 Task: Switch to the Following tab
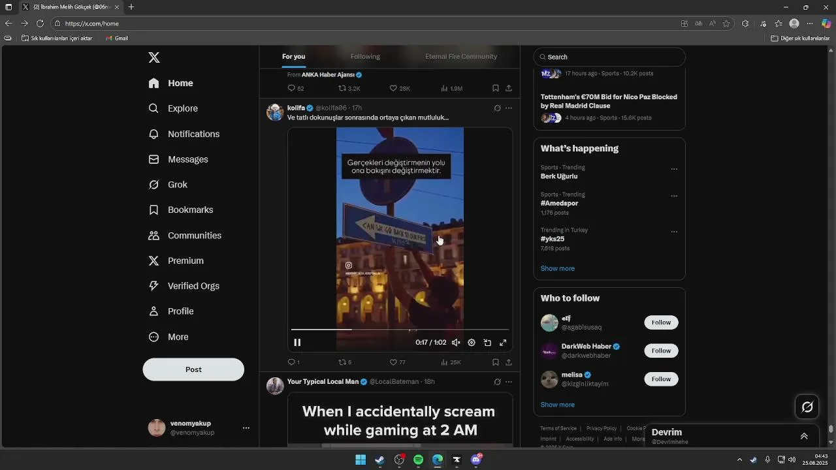[365, 57]
